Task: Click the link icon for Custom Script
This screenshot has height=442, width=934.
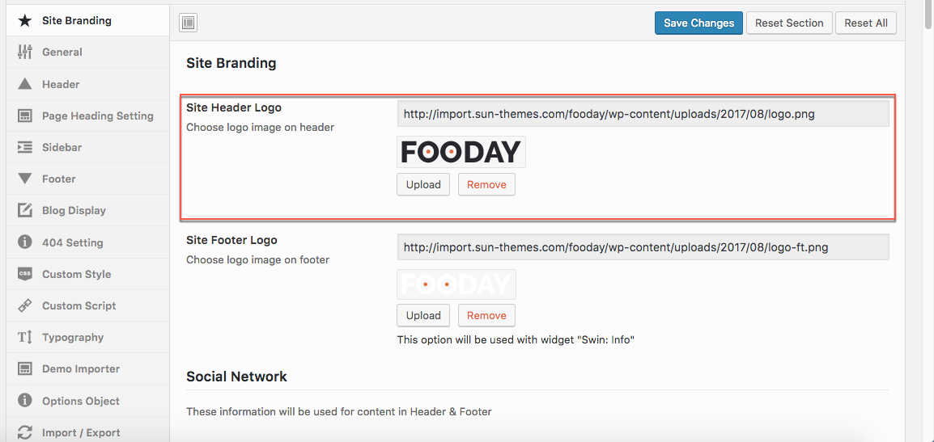Action: [x=24, y=305]
